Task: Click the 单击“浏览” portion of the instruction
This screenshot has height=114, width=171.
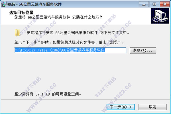Action: (x=110, y=42)
